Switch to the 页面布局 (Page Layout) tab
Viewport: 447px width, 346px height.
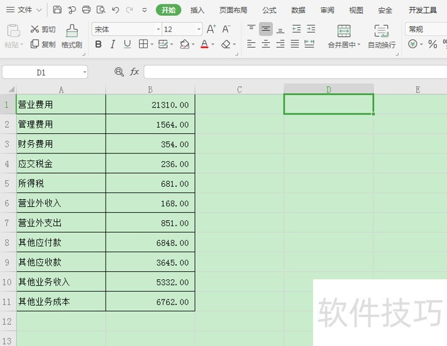(x=233, y=10)
